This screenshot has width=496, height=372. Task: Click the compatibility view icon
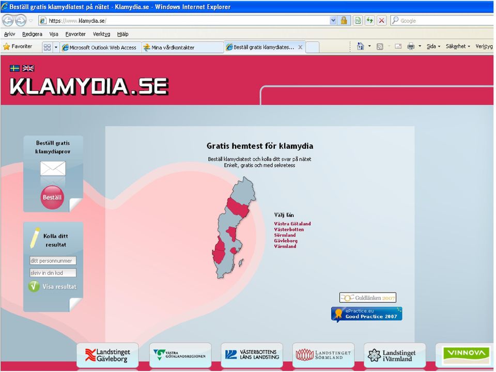coord(358,21)
